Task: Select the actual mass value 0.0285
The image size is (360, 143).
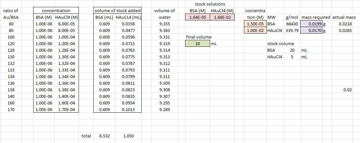Action: (346, 31)
